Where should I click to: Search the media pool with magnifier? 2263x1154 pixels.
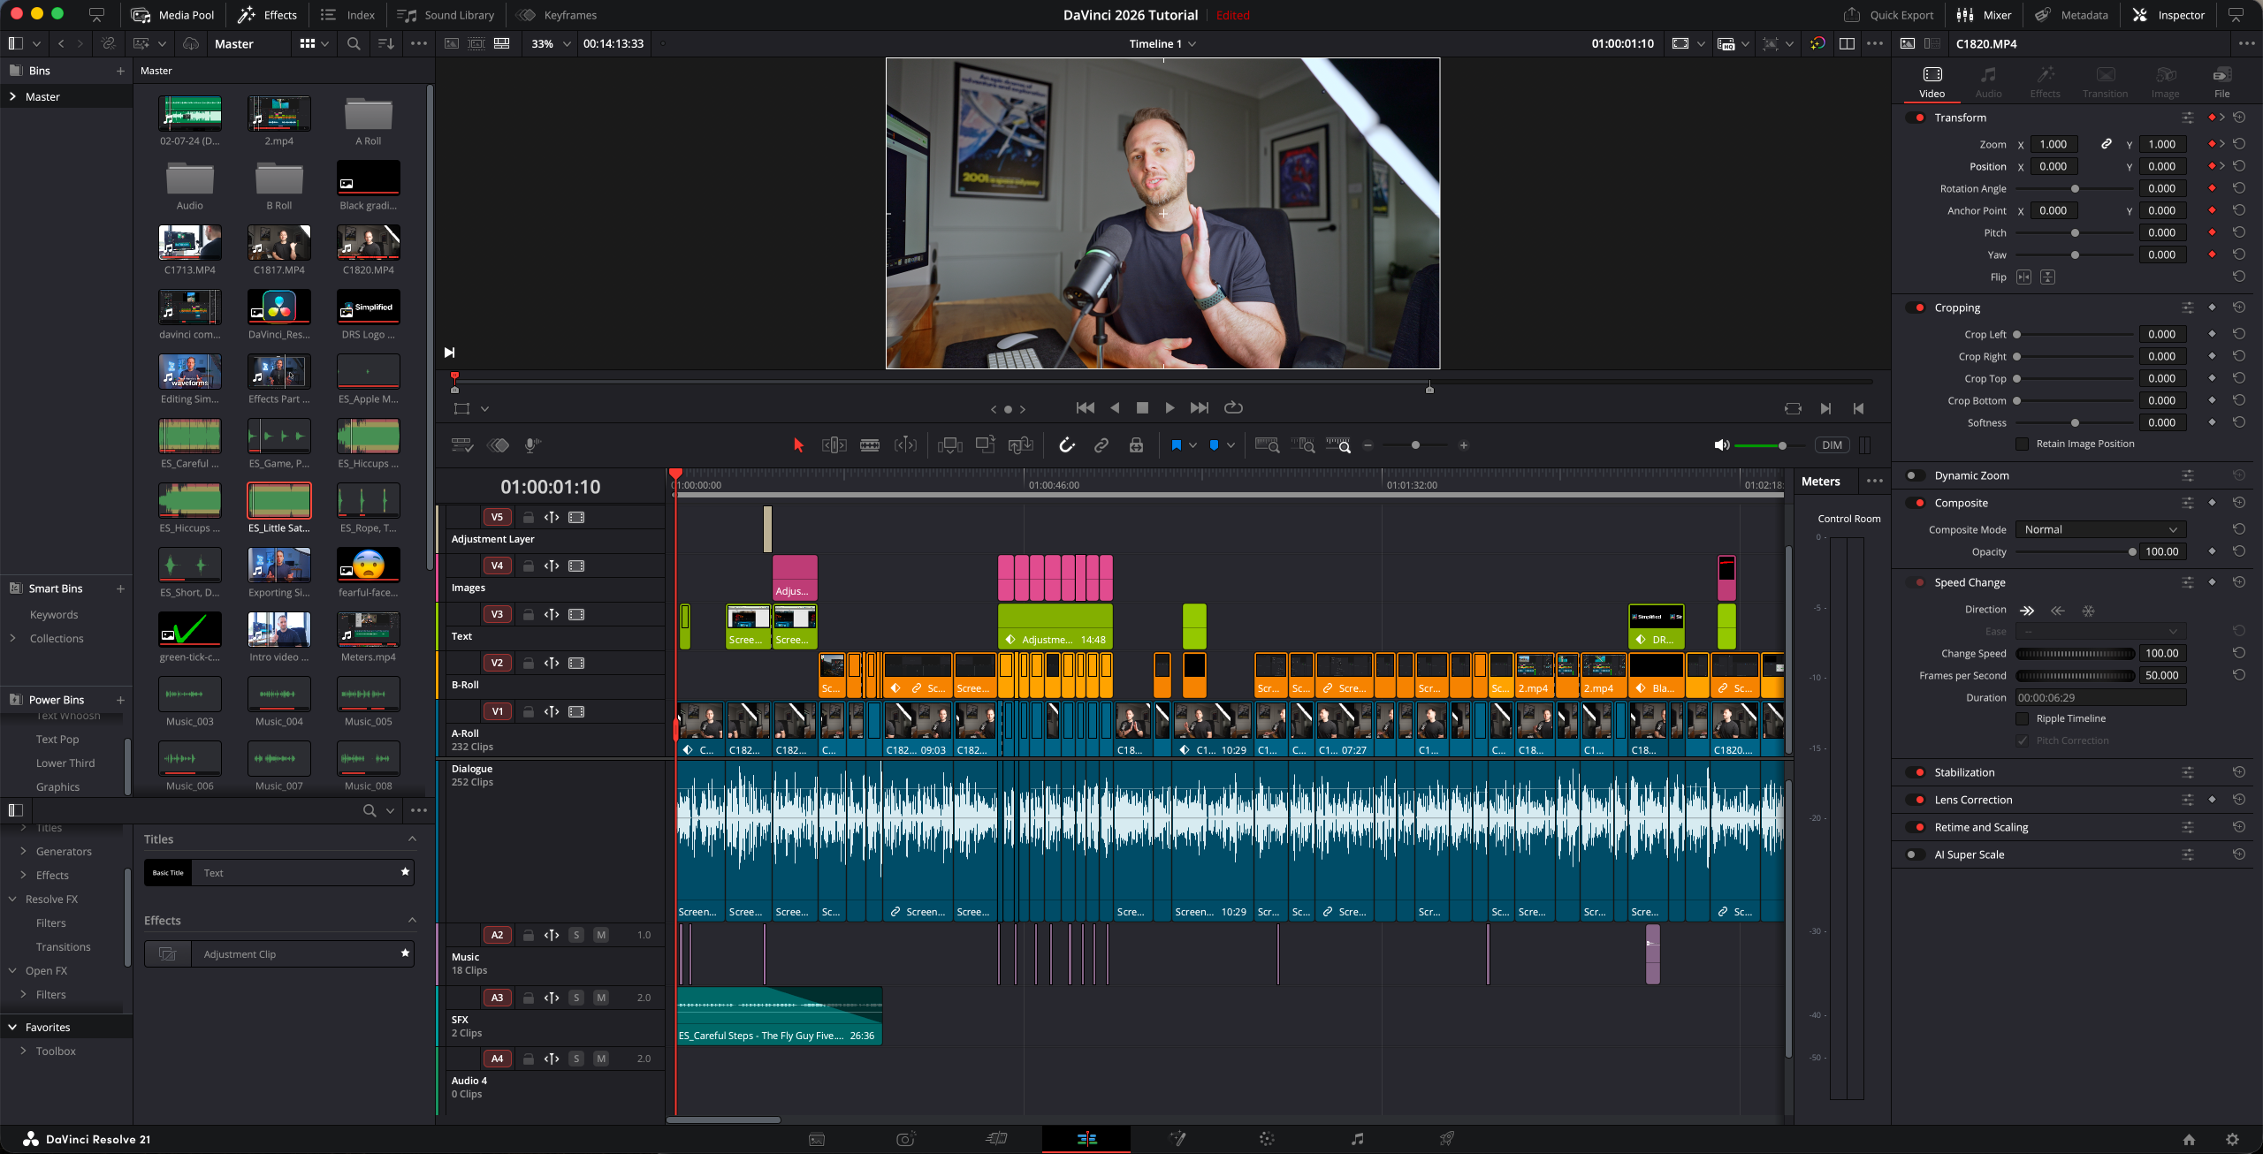(354, 43)
